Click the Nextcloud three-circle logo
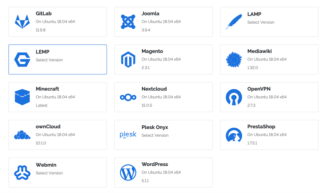The image size is (325, 193). (128, 97)
